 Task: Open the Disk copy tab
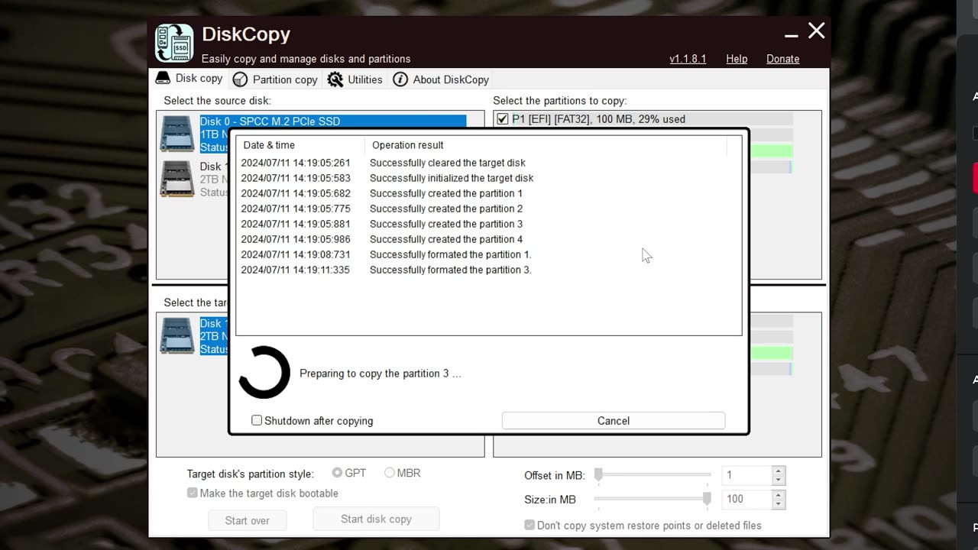(189, 79)
